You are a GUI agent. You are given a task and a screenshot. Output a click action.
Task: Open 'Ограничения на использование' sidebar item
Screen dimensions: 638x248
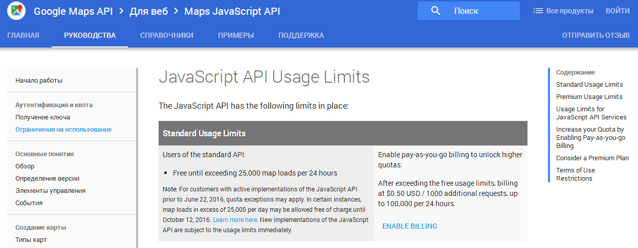[63, 129]
